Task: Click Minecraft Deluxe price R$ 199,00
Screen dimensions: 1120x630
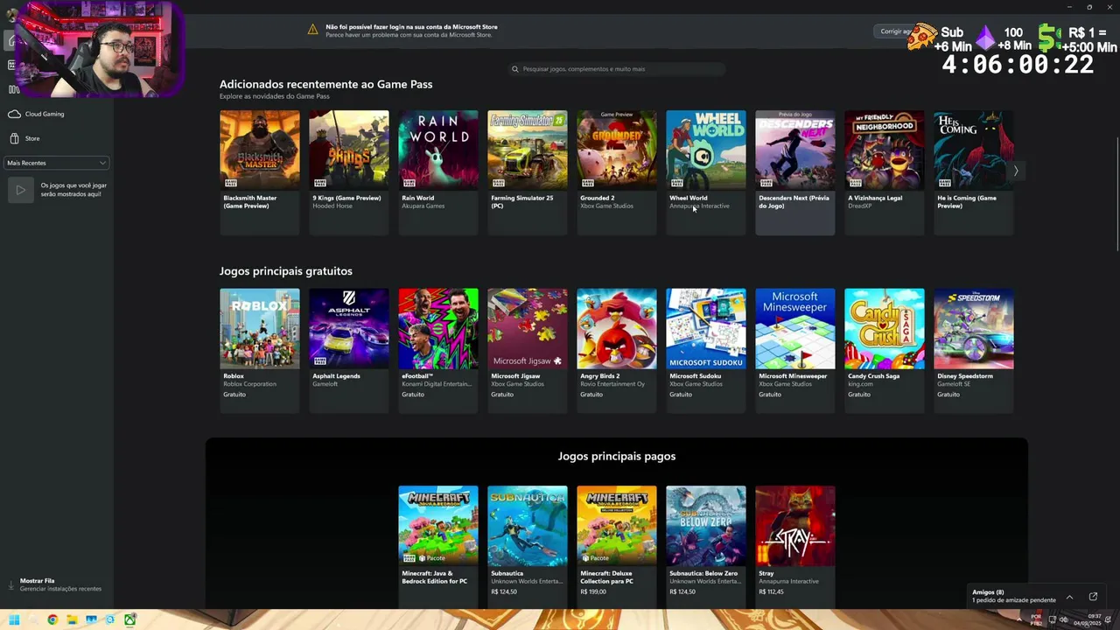Action: 592,591
